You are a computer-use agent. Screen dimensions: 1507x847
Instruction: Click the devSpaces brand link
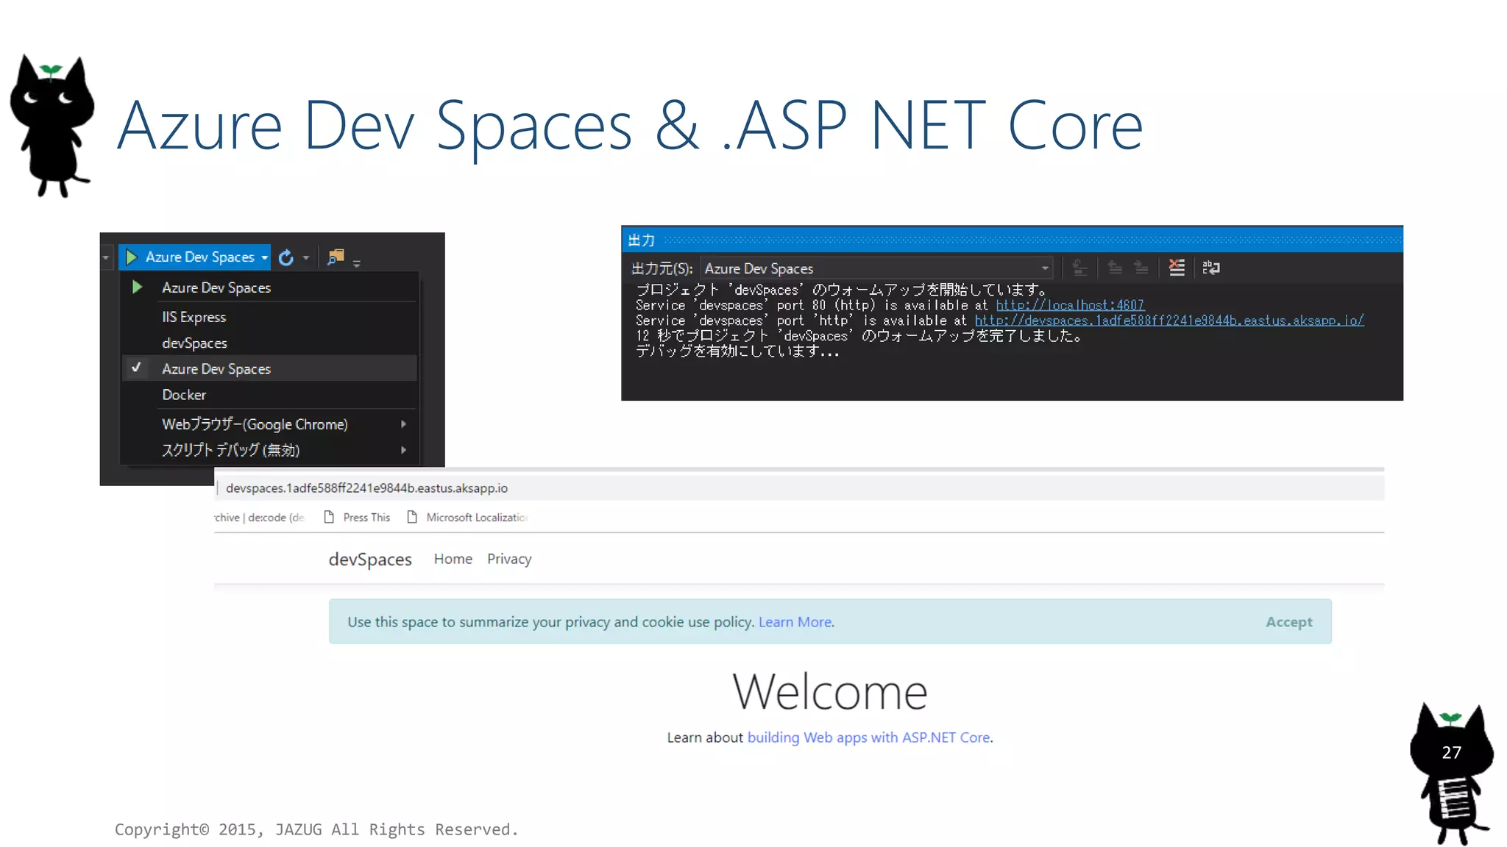(x=370, y=560)
